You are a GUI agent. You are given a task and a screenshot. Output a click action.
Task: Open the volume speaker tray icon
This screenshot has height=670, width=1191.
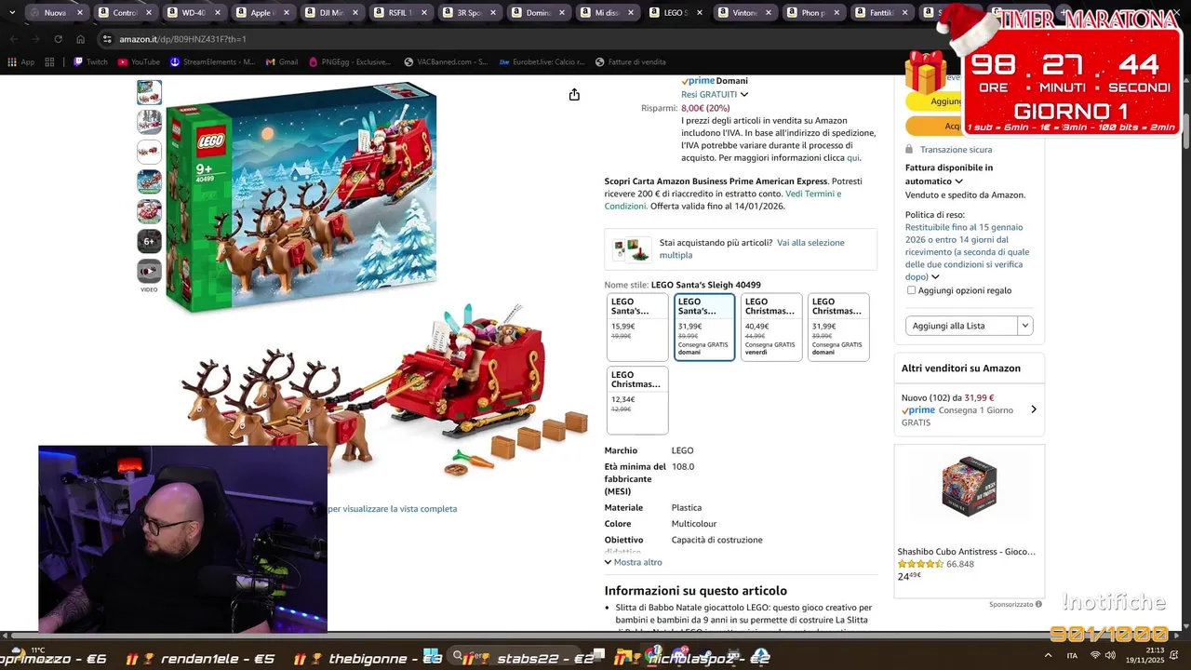[x=1111, y=655]
